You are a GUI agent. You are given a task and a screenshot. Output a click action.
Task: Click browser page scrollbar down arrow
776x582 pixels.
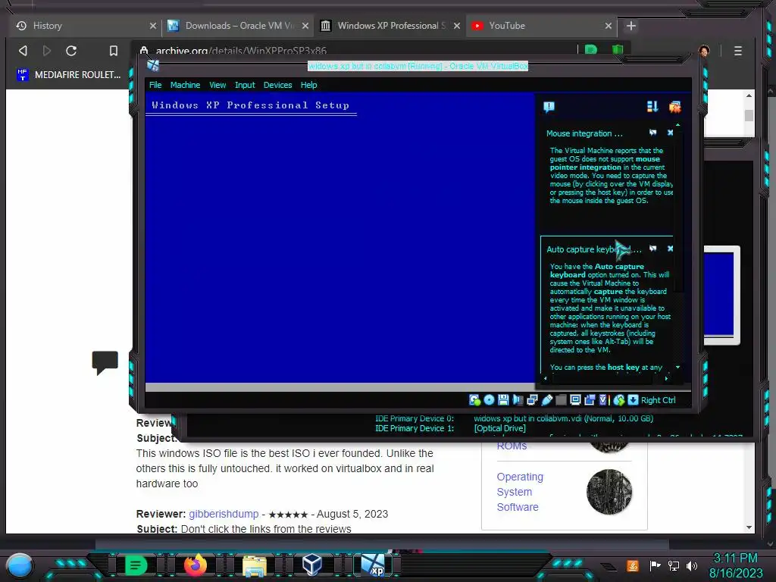[x=749, y=527]
